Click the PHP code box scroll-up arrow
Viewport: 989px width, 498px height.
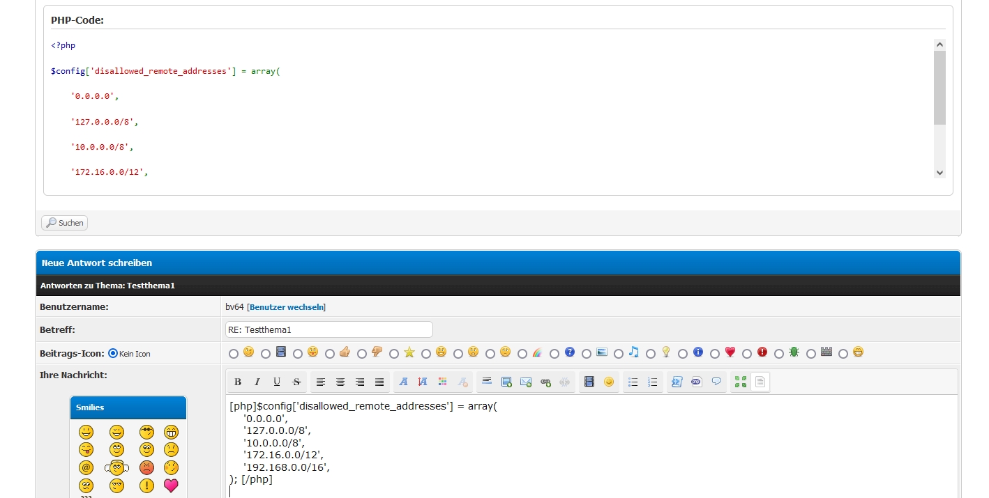[x=939, y=45]
